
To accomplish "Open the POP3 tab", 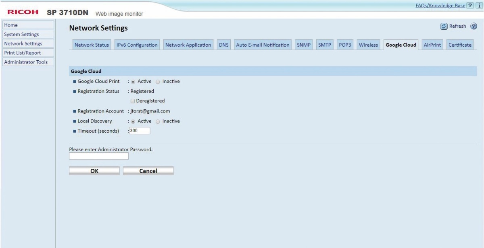I will [x=345, y=45].
